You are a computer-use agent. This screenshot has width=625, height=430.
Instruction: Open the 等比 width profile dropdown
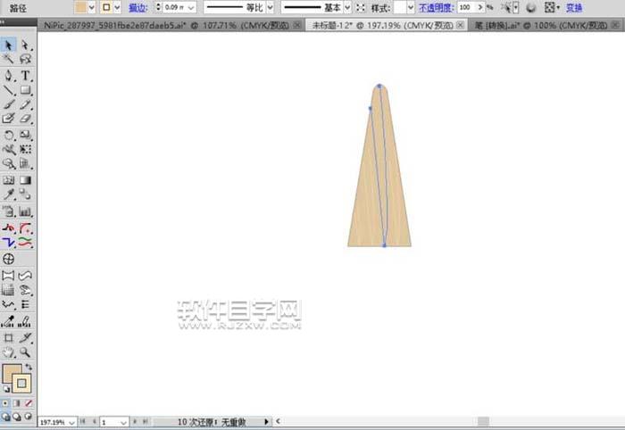click(271, 7)
